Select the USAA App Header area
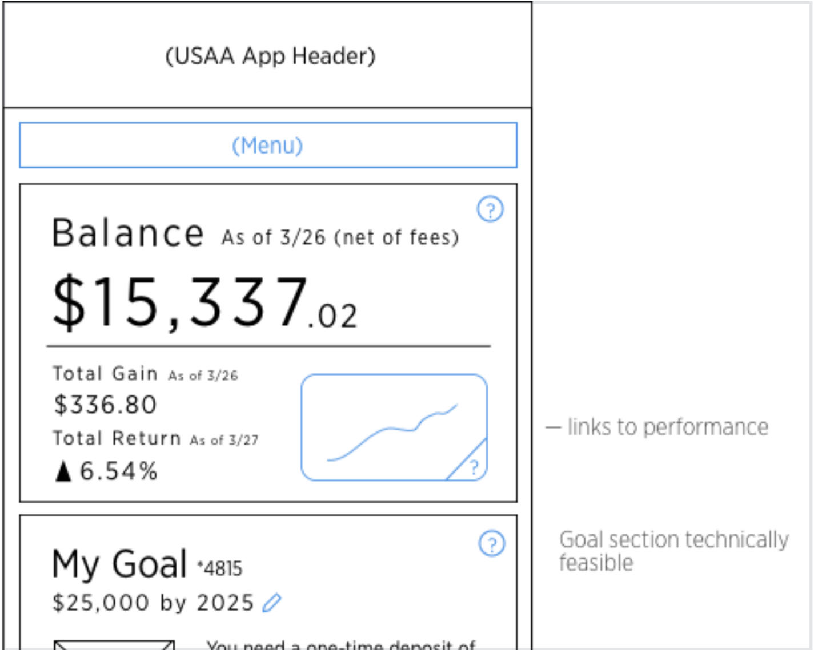The image size is (814, 650). [270, 55]
